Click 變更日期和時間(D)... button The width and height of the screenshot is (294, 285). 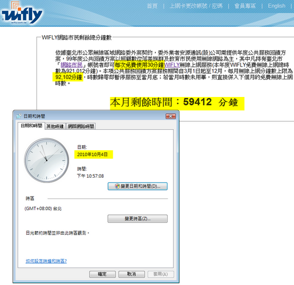(138, 186)
